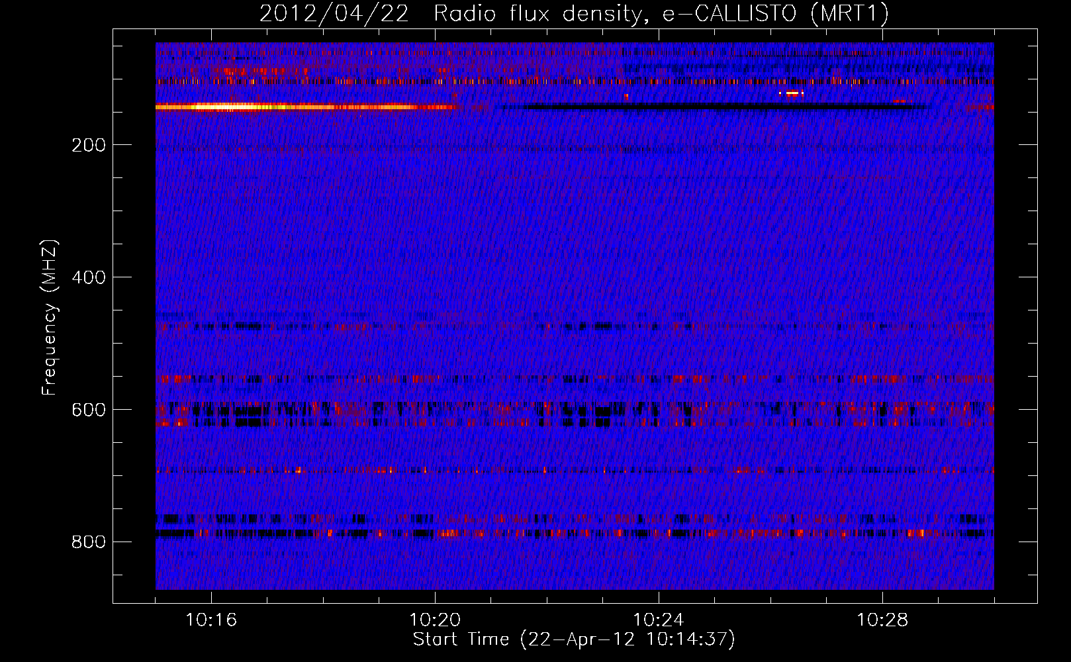
Task: Click the 200 frequency tick label
Action: 89,145
